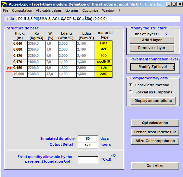Image resolution: width=183 pixels, height=177 pixels.
Task: Click the red PF marker label
Action: 9,69
